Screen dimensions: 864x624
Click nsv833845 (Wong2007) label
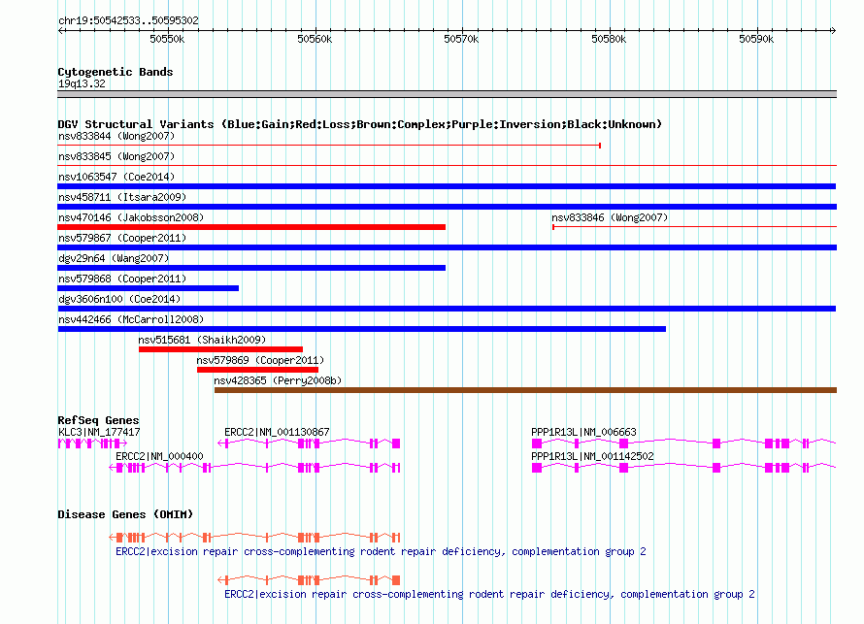116,156
